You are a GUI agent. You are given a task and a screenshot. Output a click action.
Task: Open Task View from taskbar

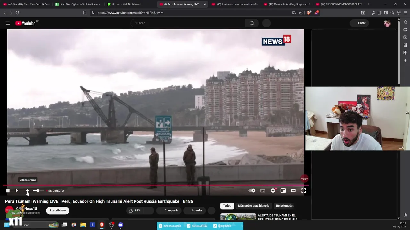[64, 225]
